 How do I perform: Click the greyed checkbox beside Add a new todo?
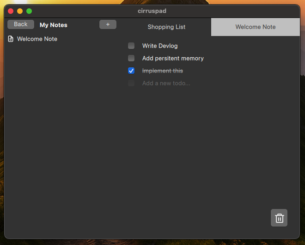[131, 83]
